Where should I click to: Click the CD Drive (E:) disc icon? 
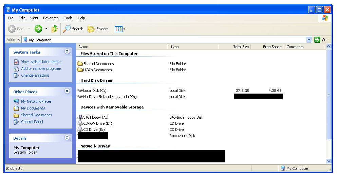tap(80, 129)
